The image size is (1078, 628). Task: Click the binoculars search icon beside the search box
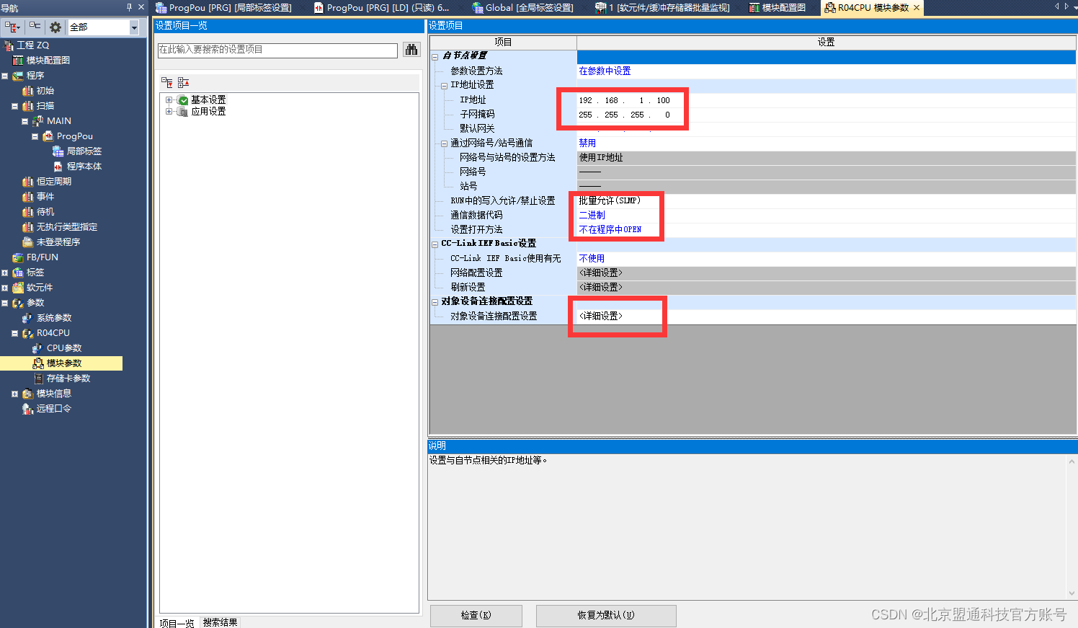coord(411,50)
